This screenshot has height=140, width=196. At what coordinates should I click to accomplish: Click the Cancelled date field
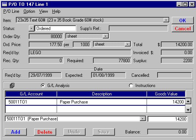[174, 75]
